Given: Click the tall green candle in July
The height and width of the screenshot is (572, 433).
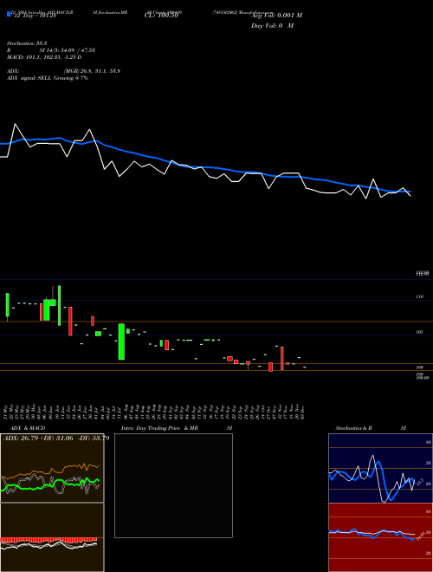Looking at the screenshot, I should tap(121, 341).
